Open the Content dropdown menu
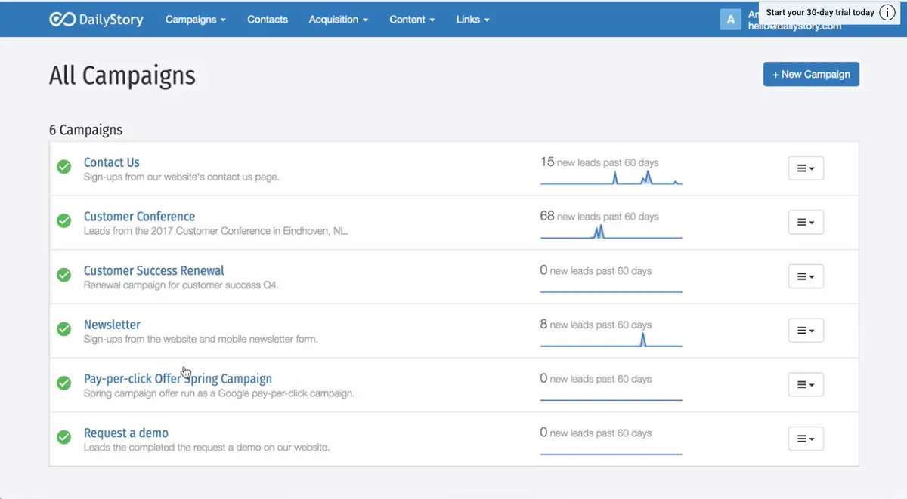907x499 pixels. pos(412,20)
